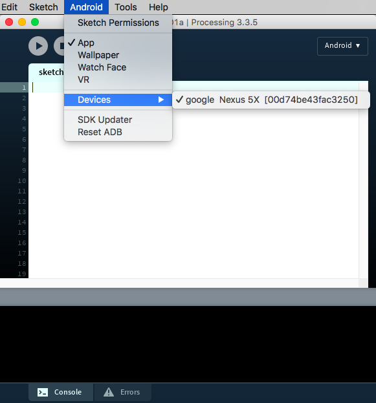Open the Android mode dropdown

click(342, 46)
